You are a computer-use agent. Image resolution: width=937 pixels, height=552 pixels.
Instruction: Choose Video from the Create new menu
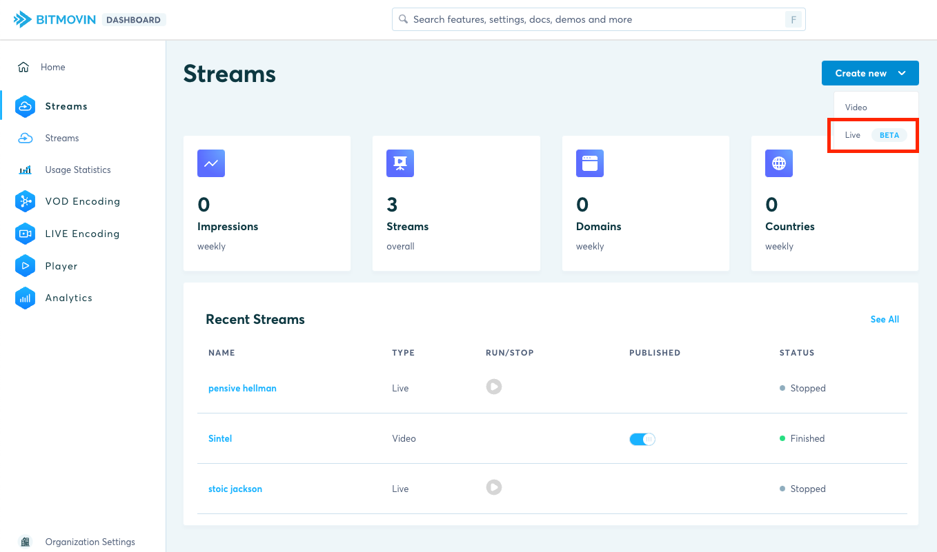tap(856, 107)
